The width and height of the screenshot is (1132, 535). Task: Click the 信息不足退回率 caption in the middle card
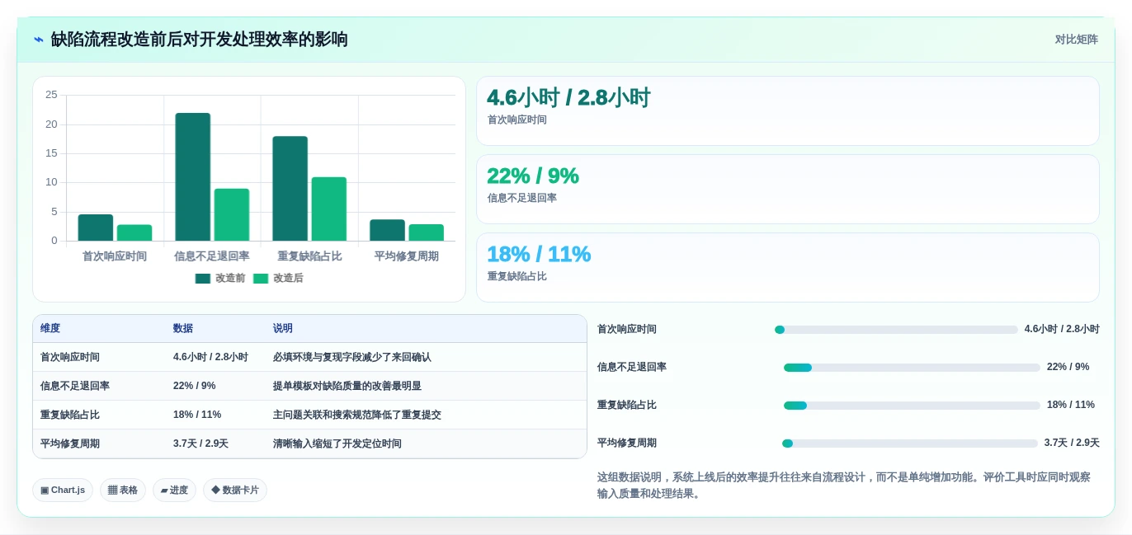[521, 199]
